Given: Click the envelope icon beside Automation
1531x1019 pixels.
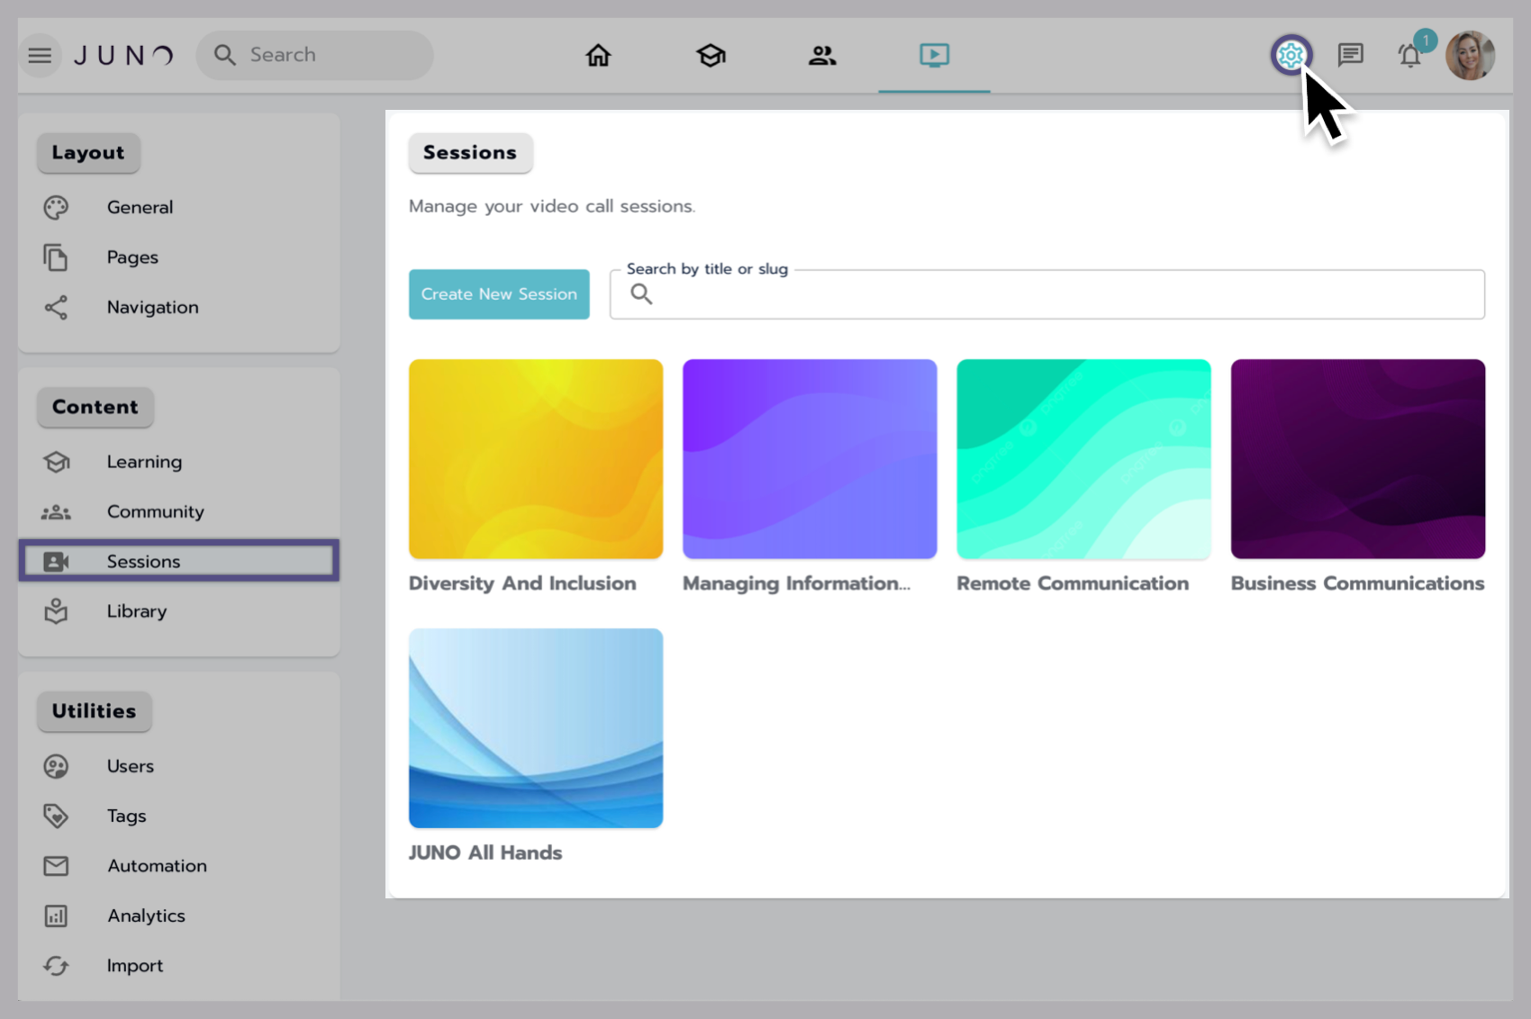Looking at the screenshot, I should (56, 866).
